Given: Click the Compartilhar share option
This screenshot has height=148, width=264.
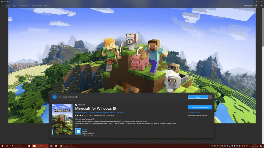Looking at the screenshot, I should (96, 115).
